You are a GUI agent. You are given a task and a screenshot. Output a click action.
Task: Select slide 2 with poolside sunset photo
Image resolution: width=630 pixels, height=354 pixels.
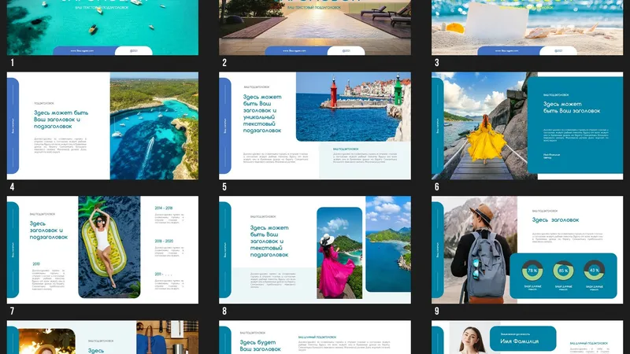[x=314, y=28]
